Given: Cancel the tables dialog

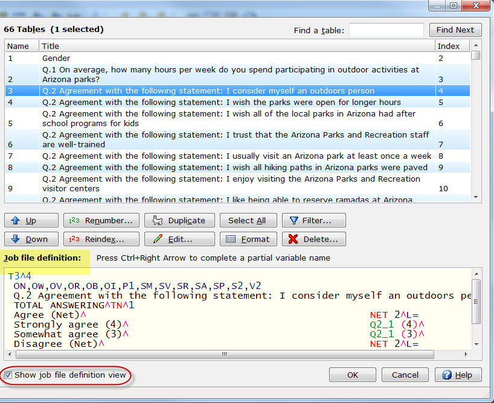Looking at the screenshot, I should pyautogui.click(x=405, y=375).
